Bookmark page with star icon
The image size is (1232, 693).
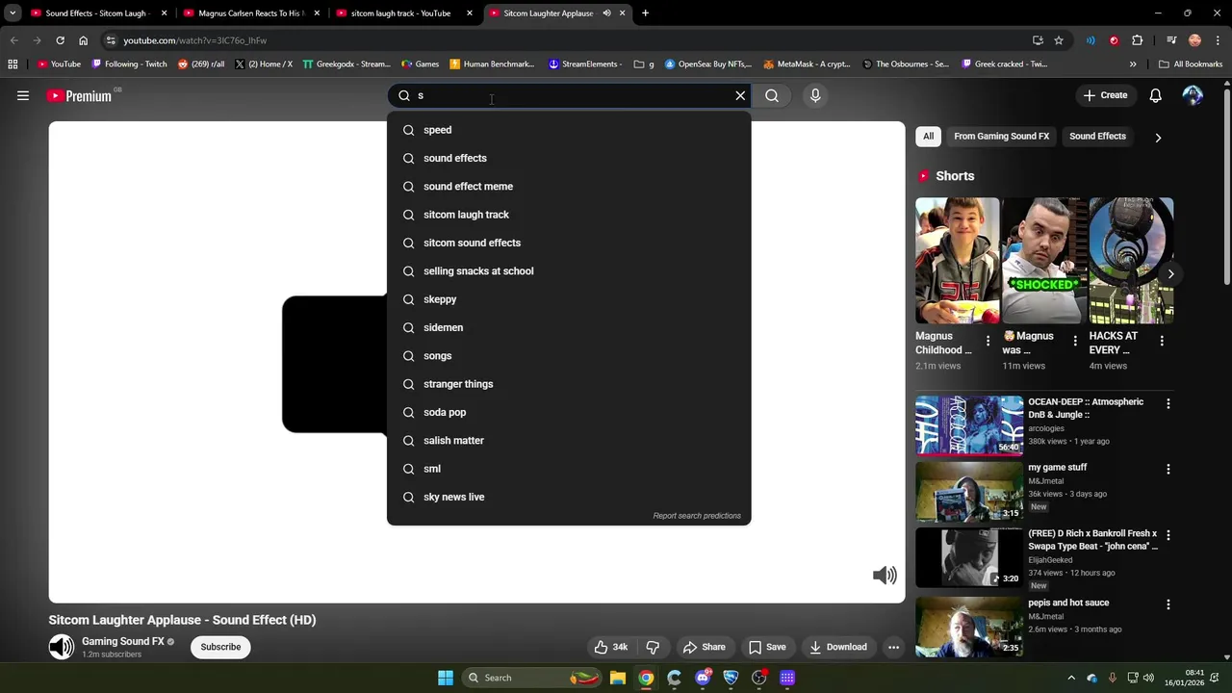[1059, 40]
